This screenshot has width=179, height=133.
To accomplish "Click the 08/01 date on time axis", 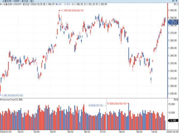I will point(121,131).
